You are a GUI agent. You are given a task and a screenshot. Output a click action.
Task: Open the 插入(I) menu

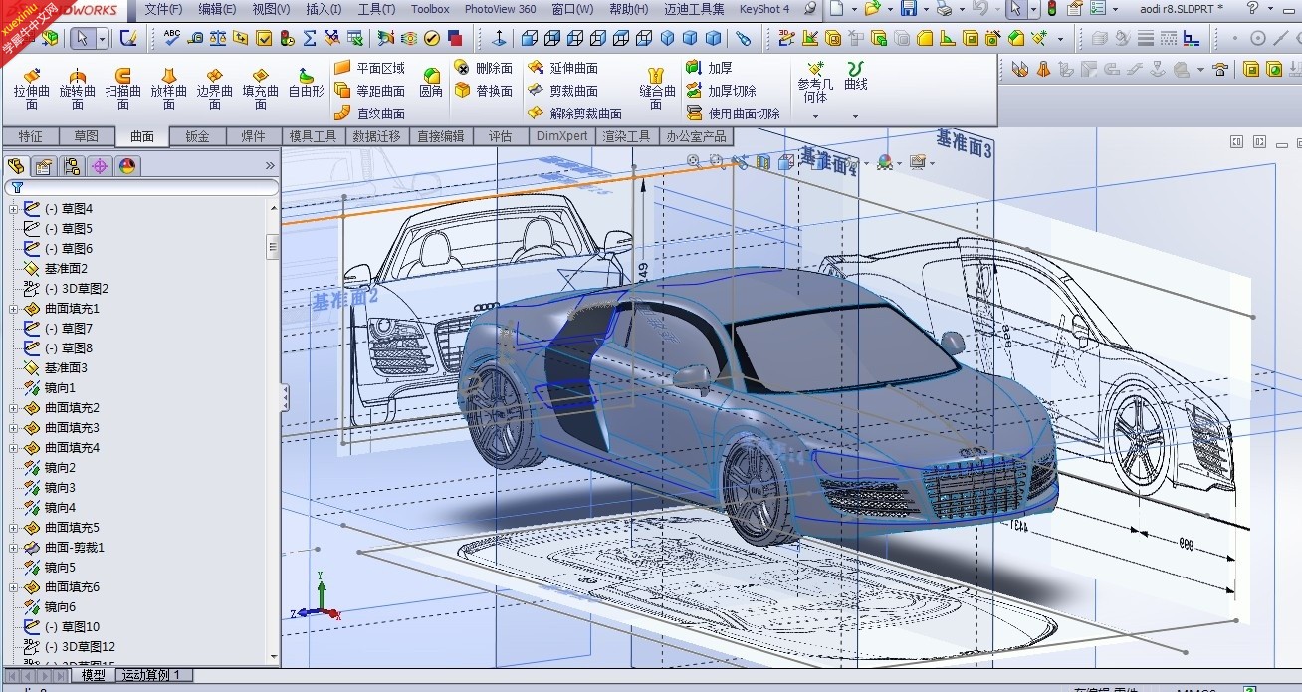tap(324, 9)
